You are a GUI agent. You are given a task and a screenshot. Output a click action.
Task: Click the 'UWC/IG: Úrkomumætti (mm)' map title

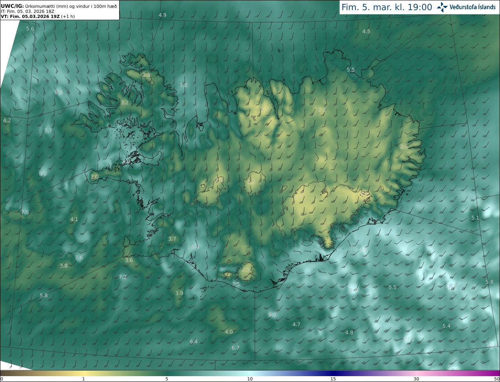[59, 6]
